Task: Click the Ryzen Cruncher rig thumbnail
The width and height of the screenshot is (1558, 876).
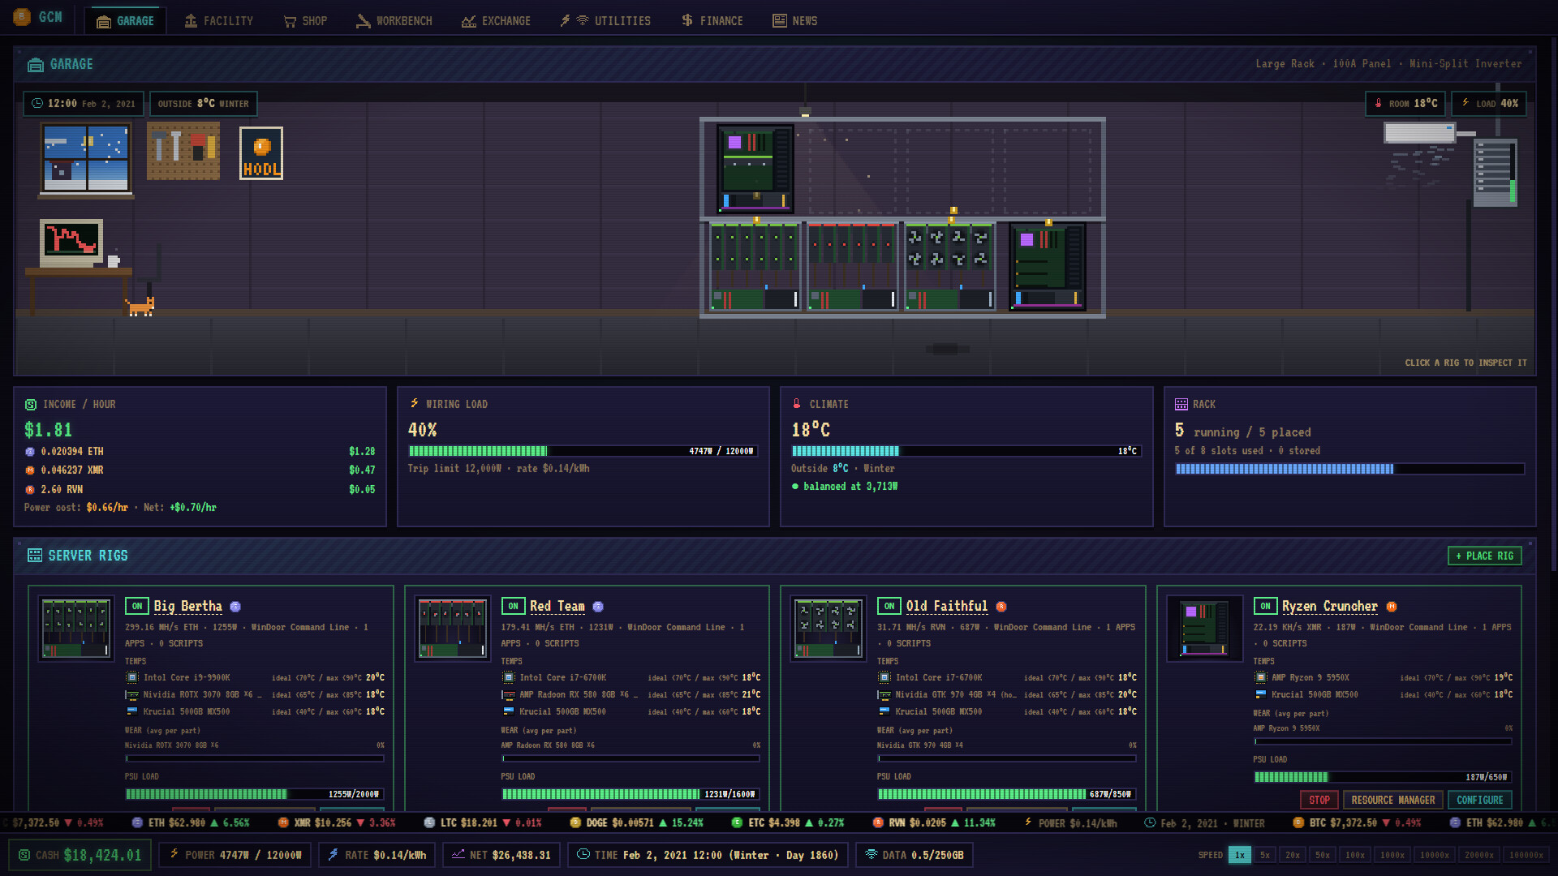Action: 1204,629
